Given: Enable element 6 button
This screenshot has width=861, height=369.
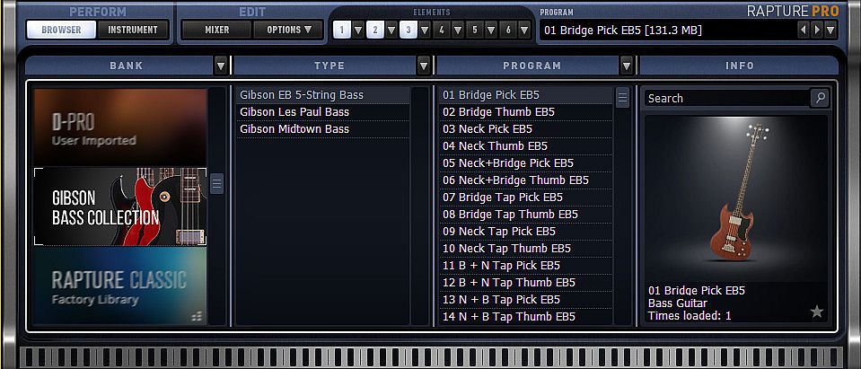Looking at the screenshot, I should point(507,30).
